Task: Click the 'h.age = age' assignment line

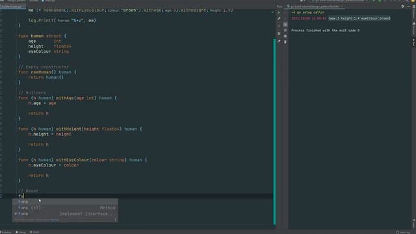Action: point(42,103)
